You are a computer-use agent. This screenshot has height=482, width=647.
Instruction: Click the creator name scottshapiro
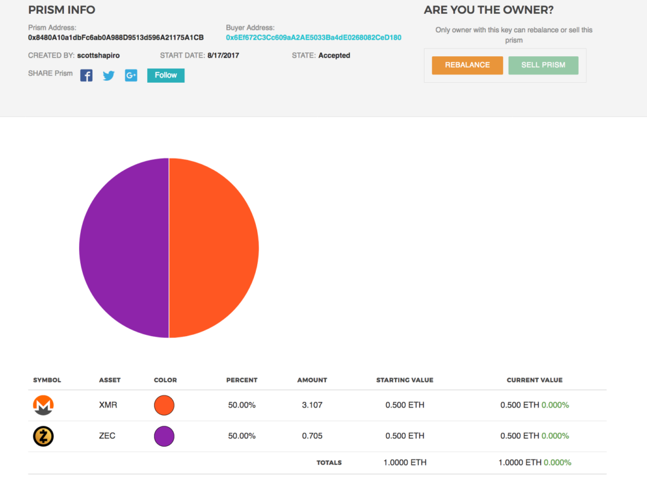point(98,56)
